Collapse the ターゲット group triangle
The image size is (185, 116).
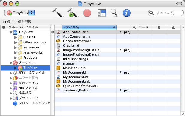(x=11, y=63)
